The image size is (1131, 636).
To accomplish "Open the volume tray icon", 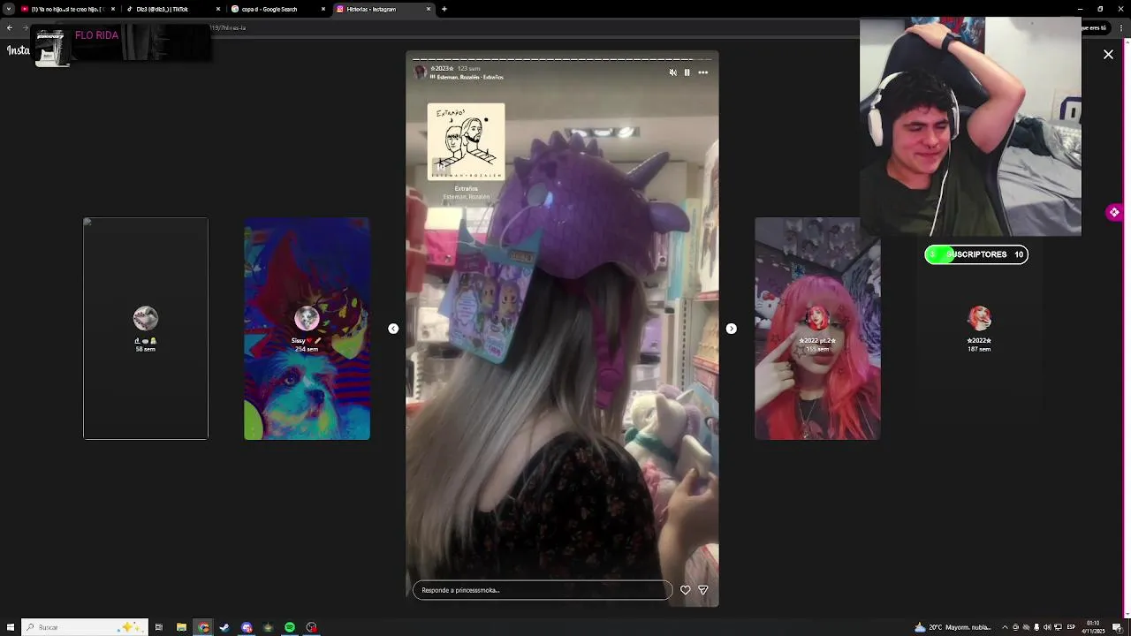I will (x=1047, y=627).
